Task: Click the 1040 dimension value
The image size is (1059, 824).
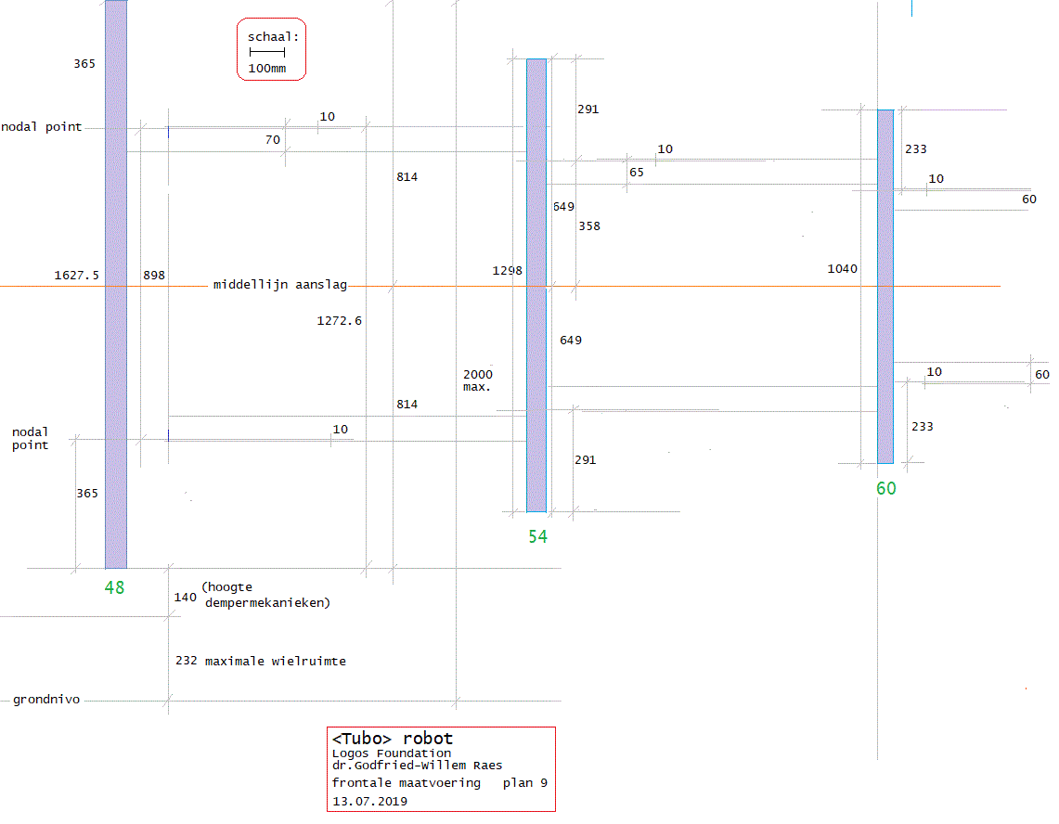Action: 842,269
